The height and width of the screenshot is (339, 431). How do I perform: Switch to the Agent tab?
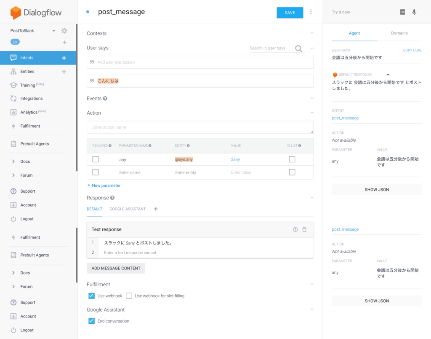354,33
